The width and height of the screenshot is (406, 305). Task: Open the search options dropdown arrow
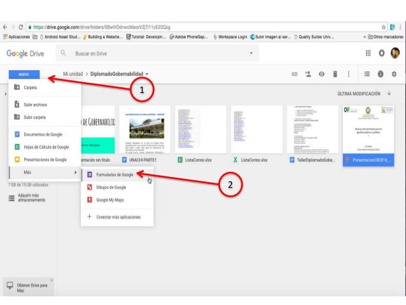pos(251,53)
